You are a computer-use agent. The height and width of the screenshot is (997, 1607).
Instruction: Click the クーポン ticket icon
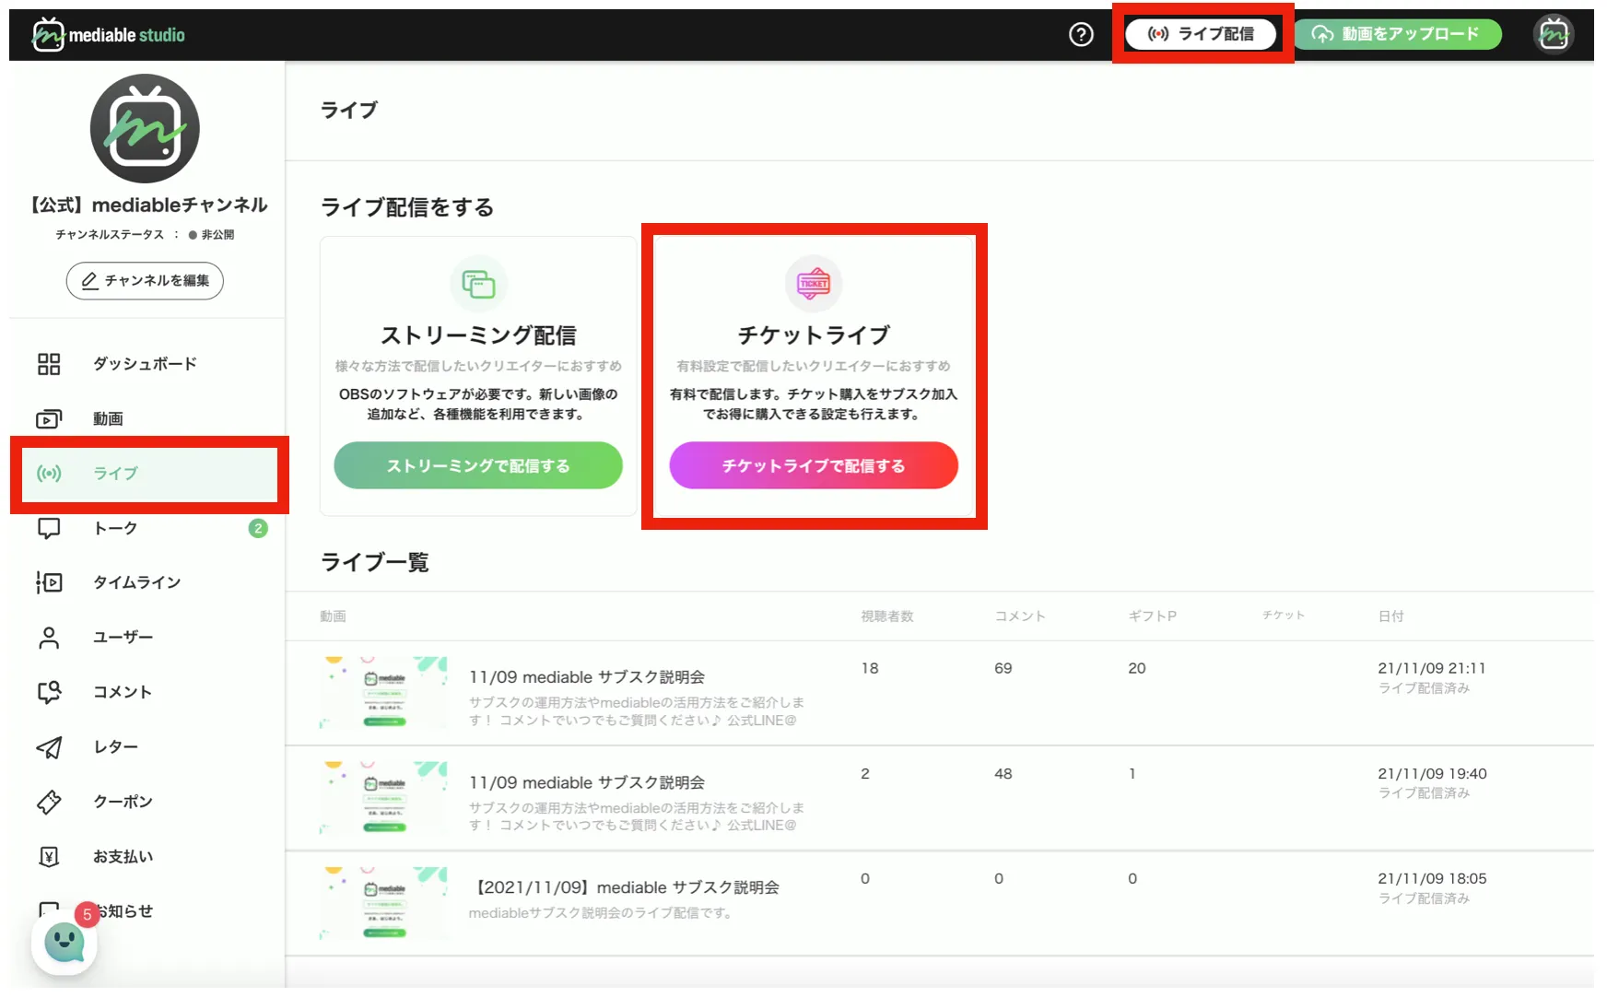49,802
